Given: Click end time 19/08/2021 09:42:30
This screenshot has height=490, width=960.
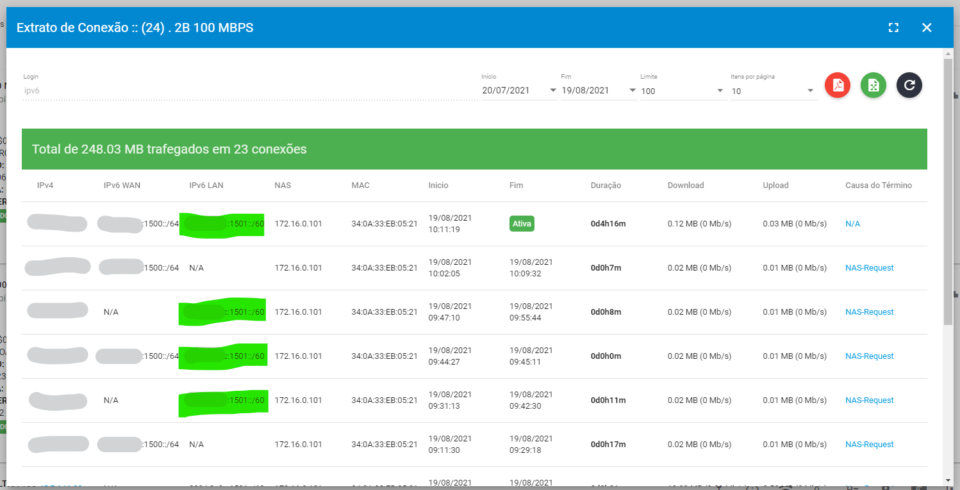Looking at the screenshot, I should pos(531,400).
